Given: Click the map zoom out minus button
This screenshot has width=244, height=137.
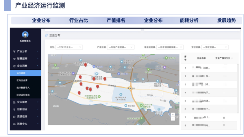Looking at the screenshot, I should pos(173,119).
